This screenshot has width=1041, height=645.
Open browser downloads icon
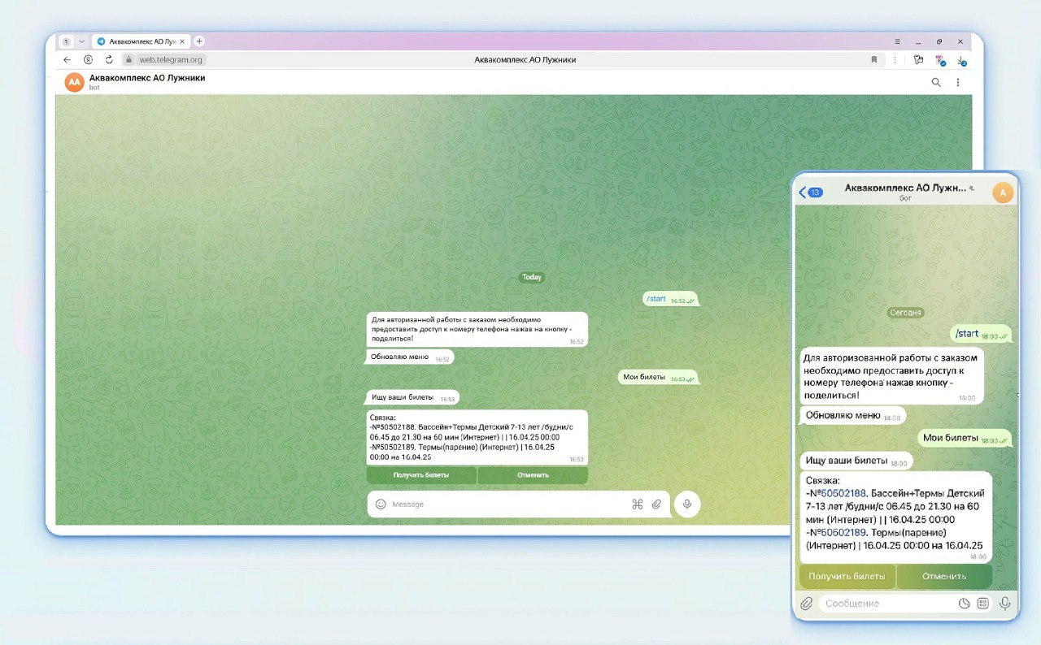(961, 60)
